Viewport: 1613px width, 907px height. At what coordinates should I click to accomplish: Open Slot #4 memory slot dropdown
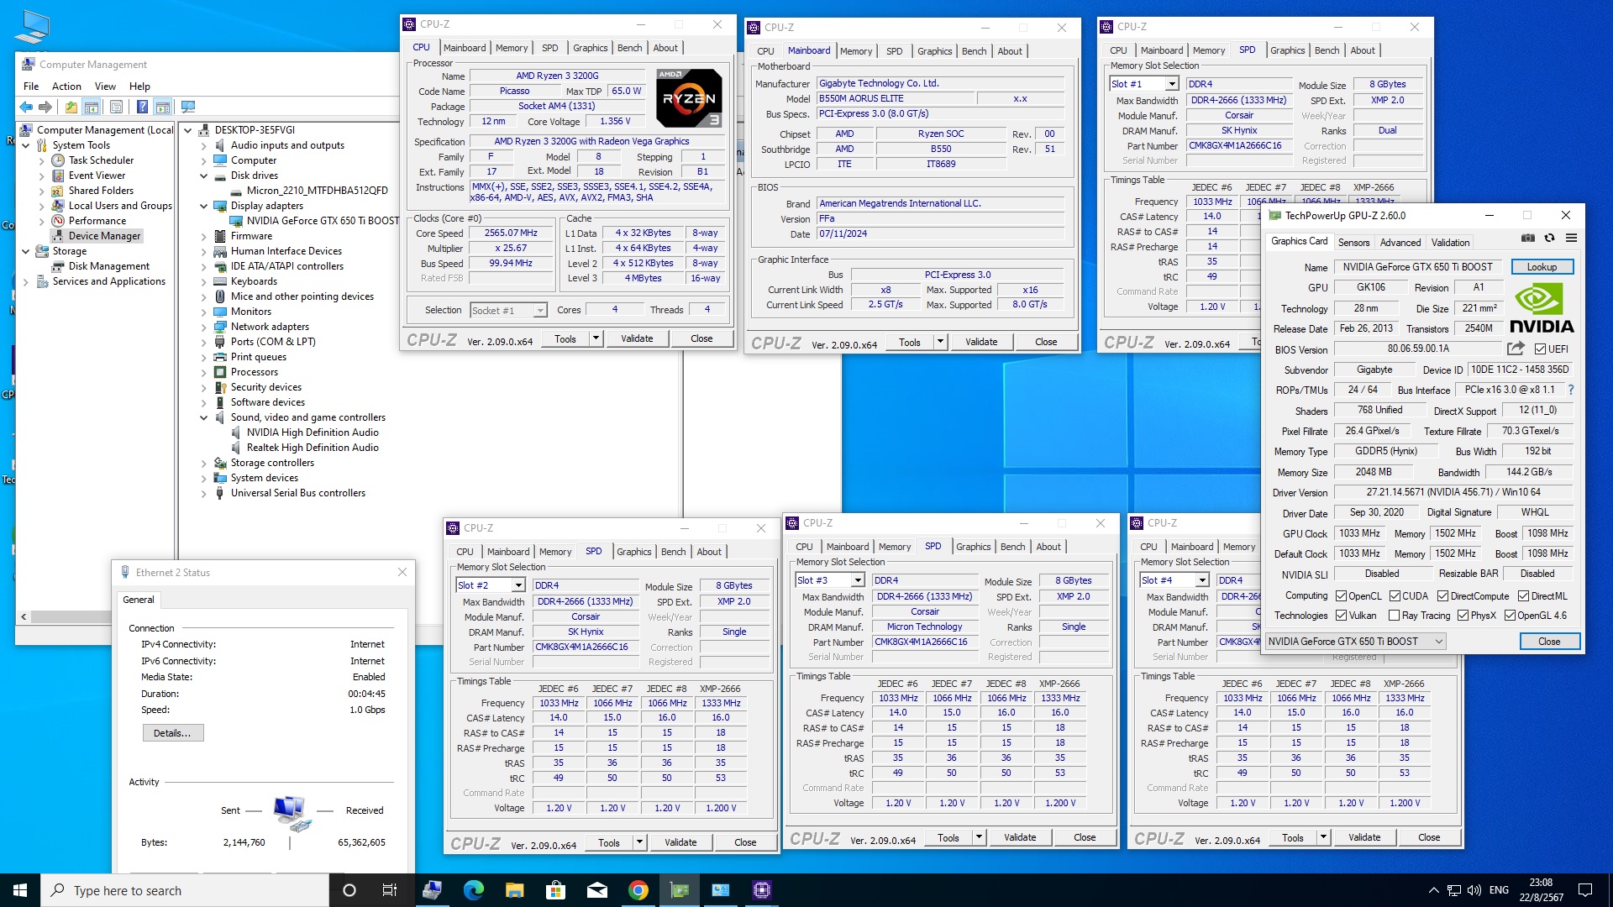pos(1202,580)
